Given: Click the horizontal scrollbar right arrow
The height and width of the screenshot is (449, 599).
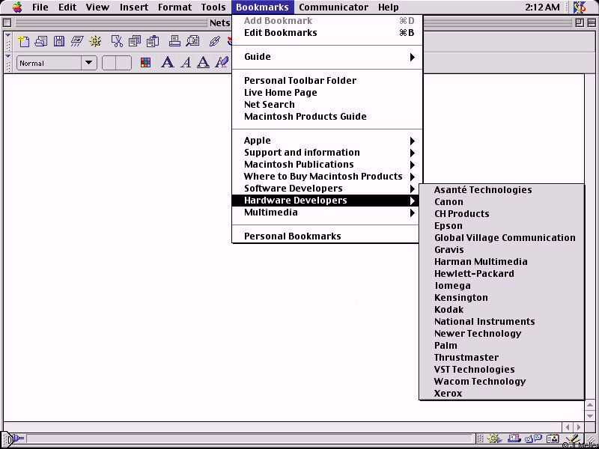Looking at the screenshot, I should coord(578,427).
